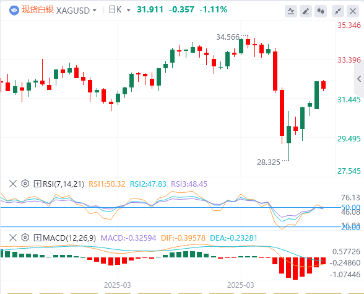
Task: Click the 35.346 price axis label
Action: pyautogui.click(x=349, y=25)
